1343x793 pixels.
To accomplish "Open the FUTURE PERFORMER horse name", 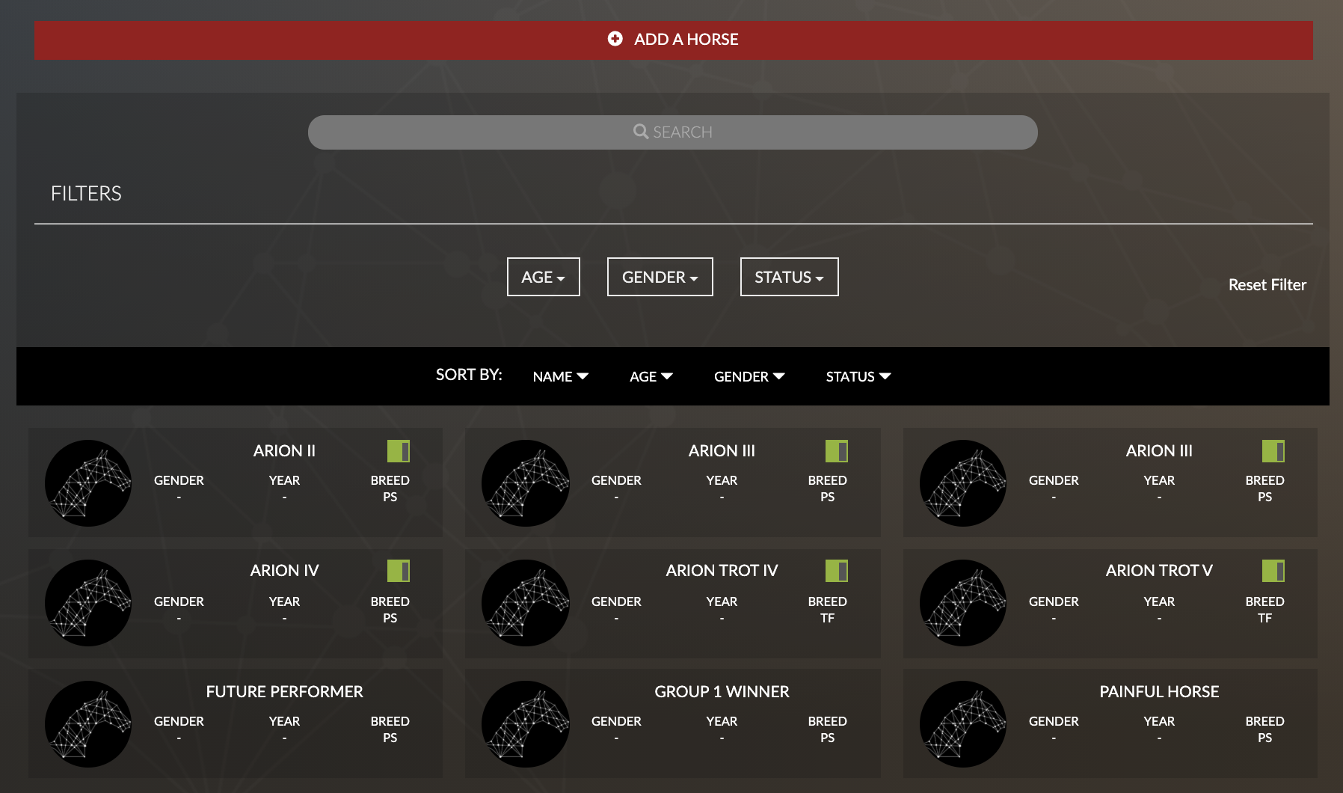I will pyautogui.click(x=284, y=691).
